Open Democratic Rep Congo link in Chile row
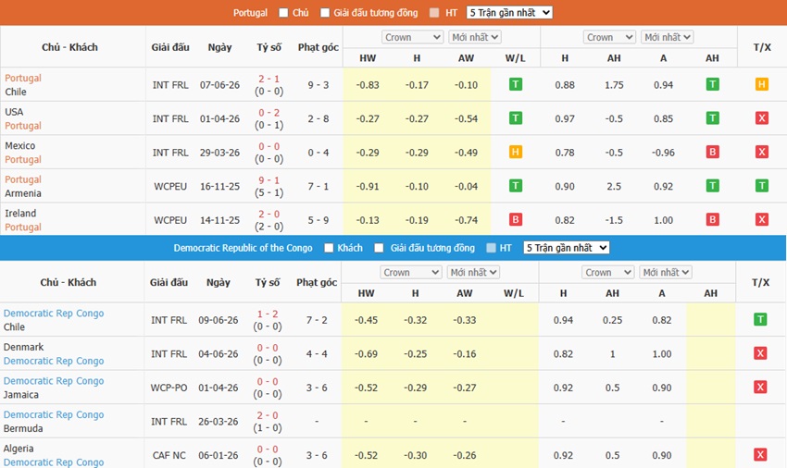The height and width of the screenshot is (468, 787). (54, 313)
